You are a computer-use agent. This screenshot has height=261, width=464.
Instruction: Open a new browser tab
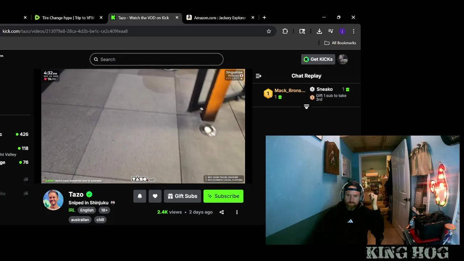click(x=264, y=17)
